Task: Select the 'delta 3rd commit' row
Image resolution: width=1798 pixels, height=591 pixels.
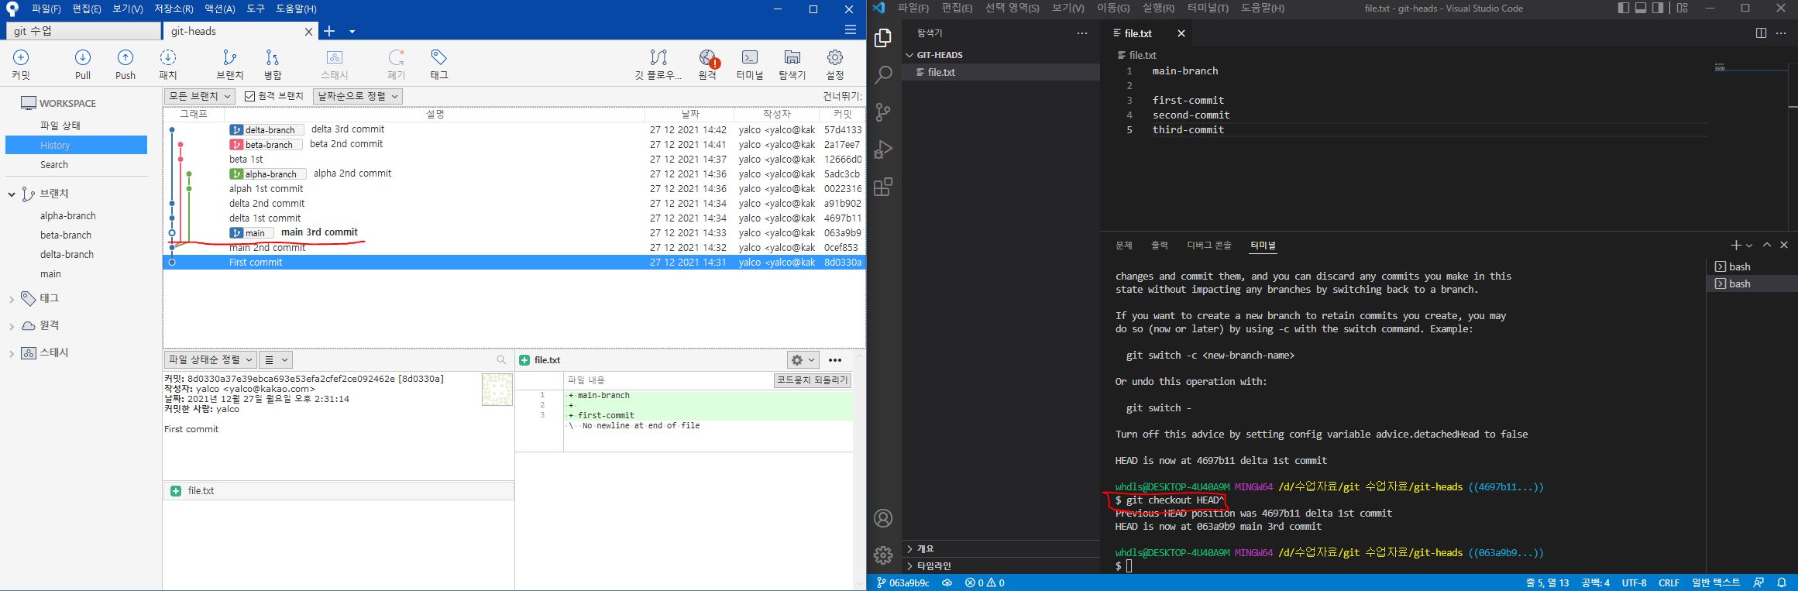Action: (514, 129)
